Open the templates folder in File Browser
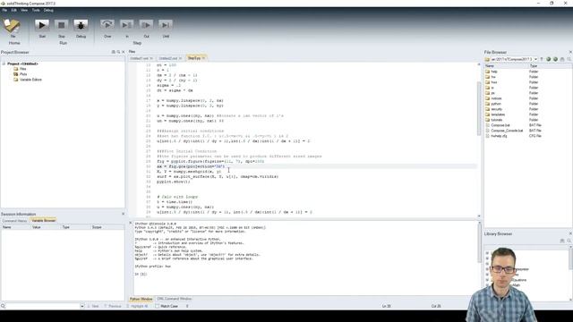The image size is (573, 322). tap(498, 114)
